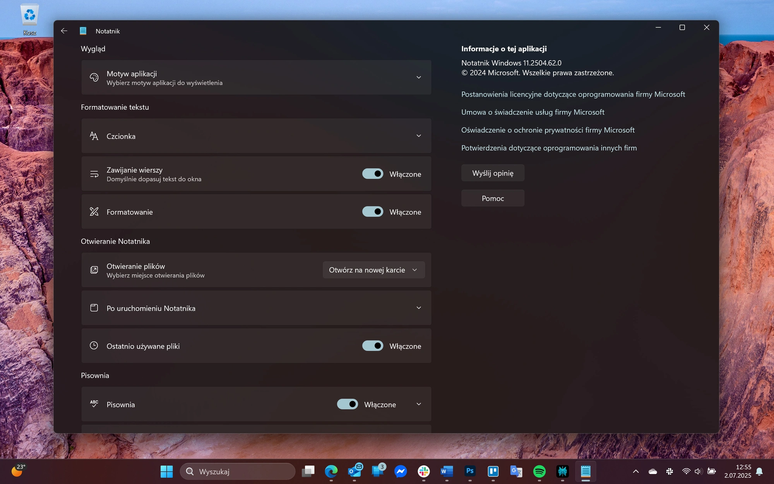This screenshot has width=774, height=484.
Task: Expand the Motyw aplikacji section
Action: pos(419,77)
